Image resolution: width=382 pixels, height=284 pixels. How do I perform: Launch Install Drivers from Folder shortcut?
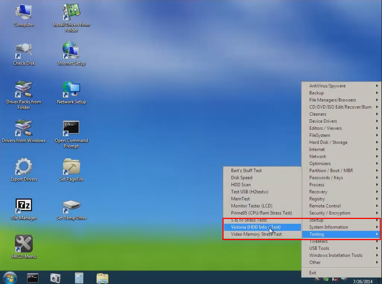tap(71, 18)
